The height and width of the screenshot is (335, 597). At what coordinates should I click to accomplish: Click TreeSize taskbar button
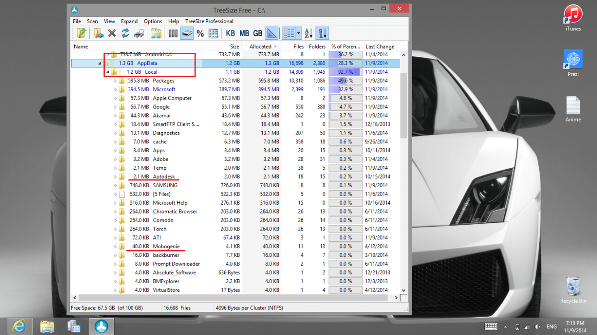point(102,327)
